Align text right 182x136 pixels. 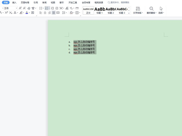tap(49, 13)
